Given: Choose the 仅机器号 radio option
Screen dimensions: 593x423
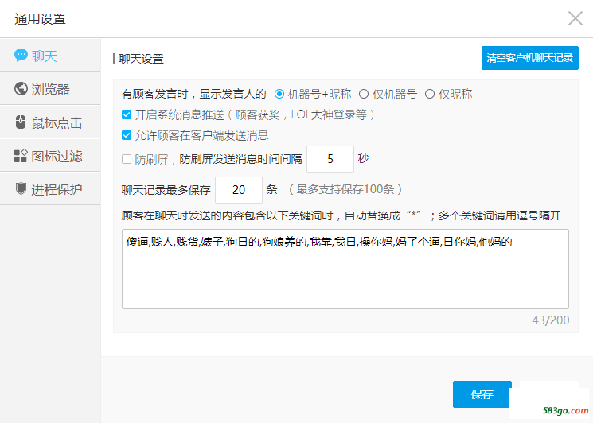Looking at the screenshot, I should [364, 94].
